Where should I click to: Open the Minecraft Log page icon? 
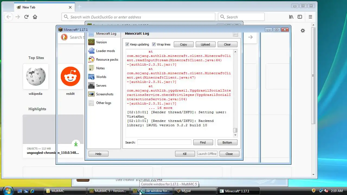click(91, 34)
